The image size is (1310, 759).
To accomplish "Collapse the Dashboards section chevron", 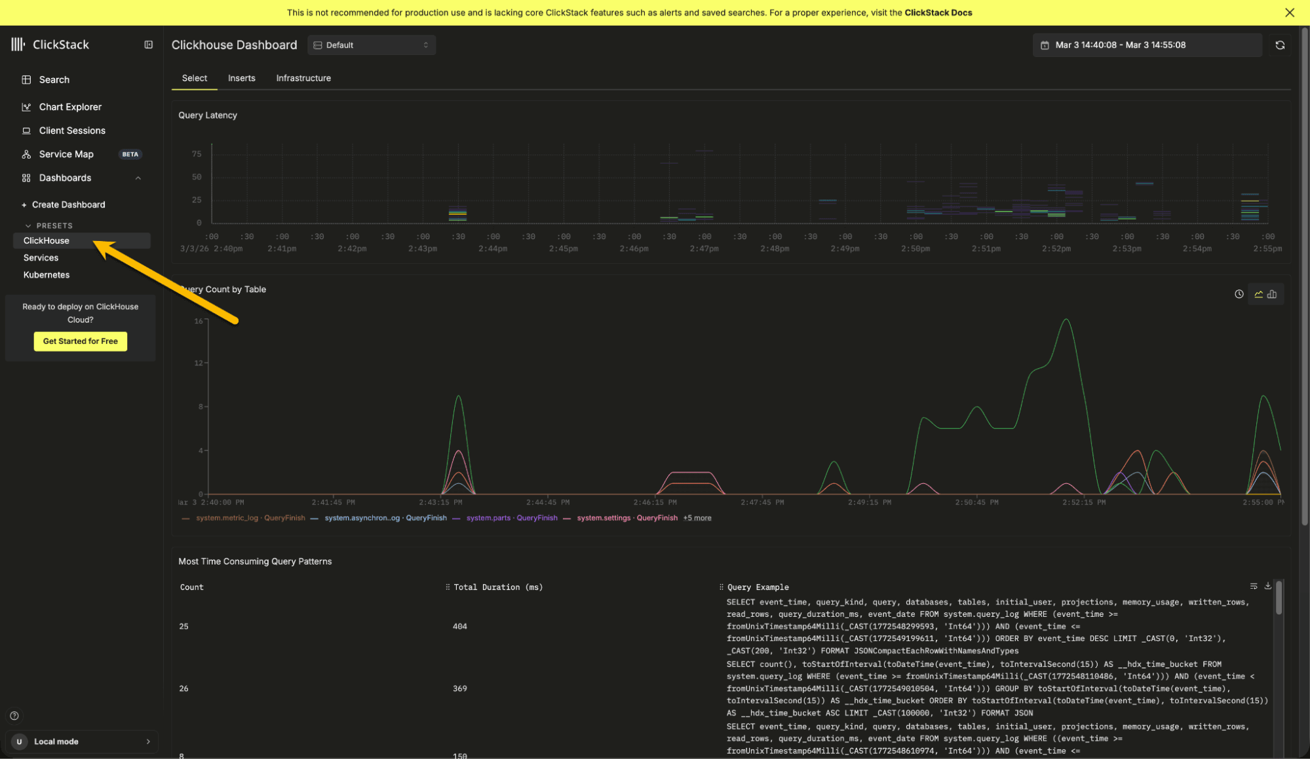I will click(138, 178).
